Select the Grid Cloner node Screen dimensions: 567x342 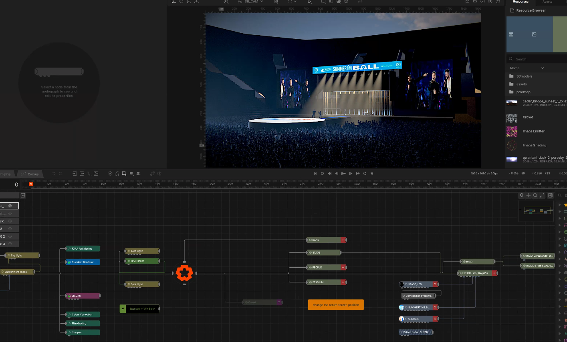point(141,261)
